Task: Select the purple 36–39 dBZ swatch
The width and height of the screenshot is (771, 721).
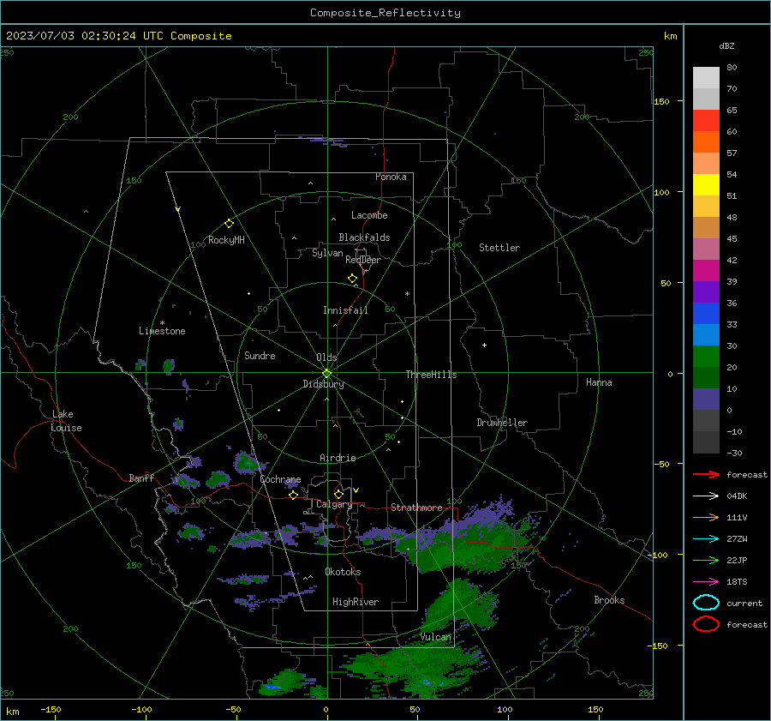Action: (x=706, y=291)
